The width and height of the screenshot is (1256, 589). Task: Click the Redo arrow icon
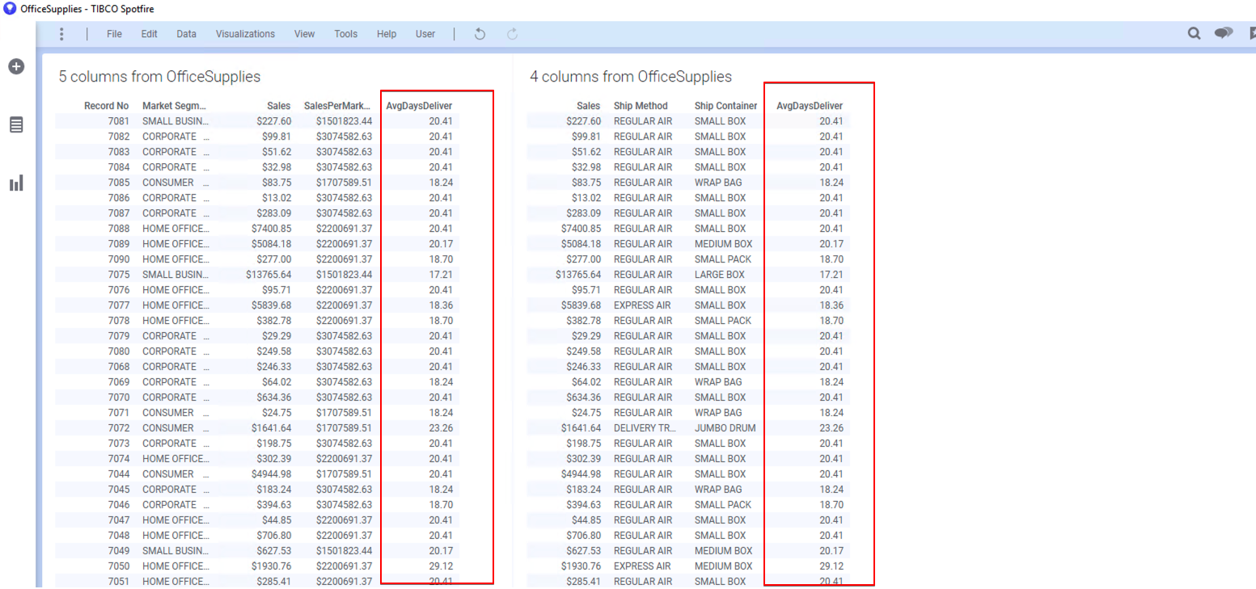(x=512, y=34)
